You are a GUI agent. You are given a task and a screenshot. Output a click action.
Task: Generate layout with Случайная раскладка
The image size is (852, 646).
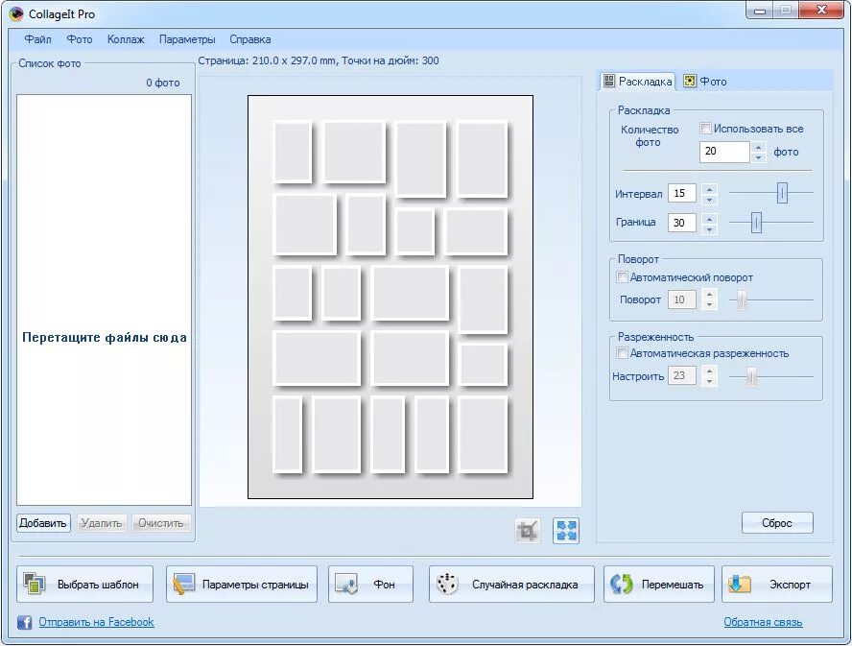tap(511, 584)
